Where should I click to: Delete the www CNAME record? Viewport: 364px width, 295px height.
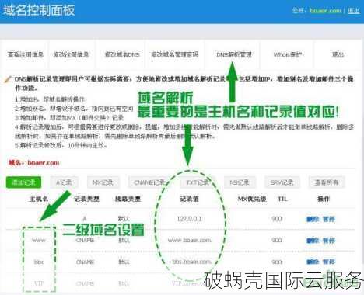313,241
